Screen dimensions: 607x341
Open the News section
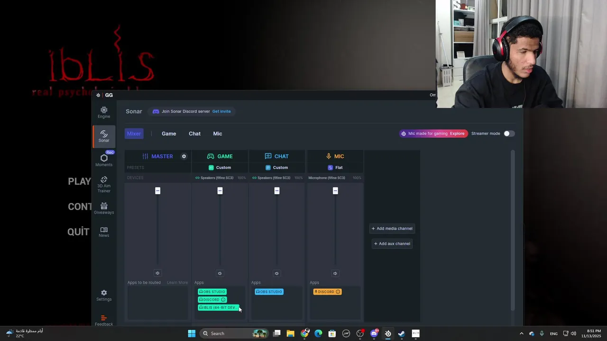click(104, 232)
